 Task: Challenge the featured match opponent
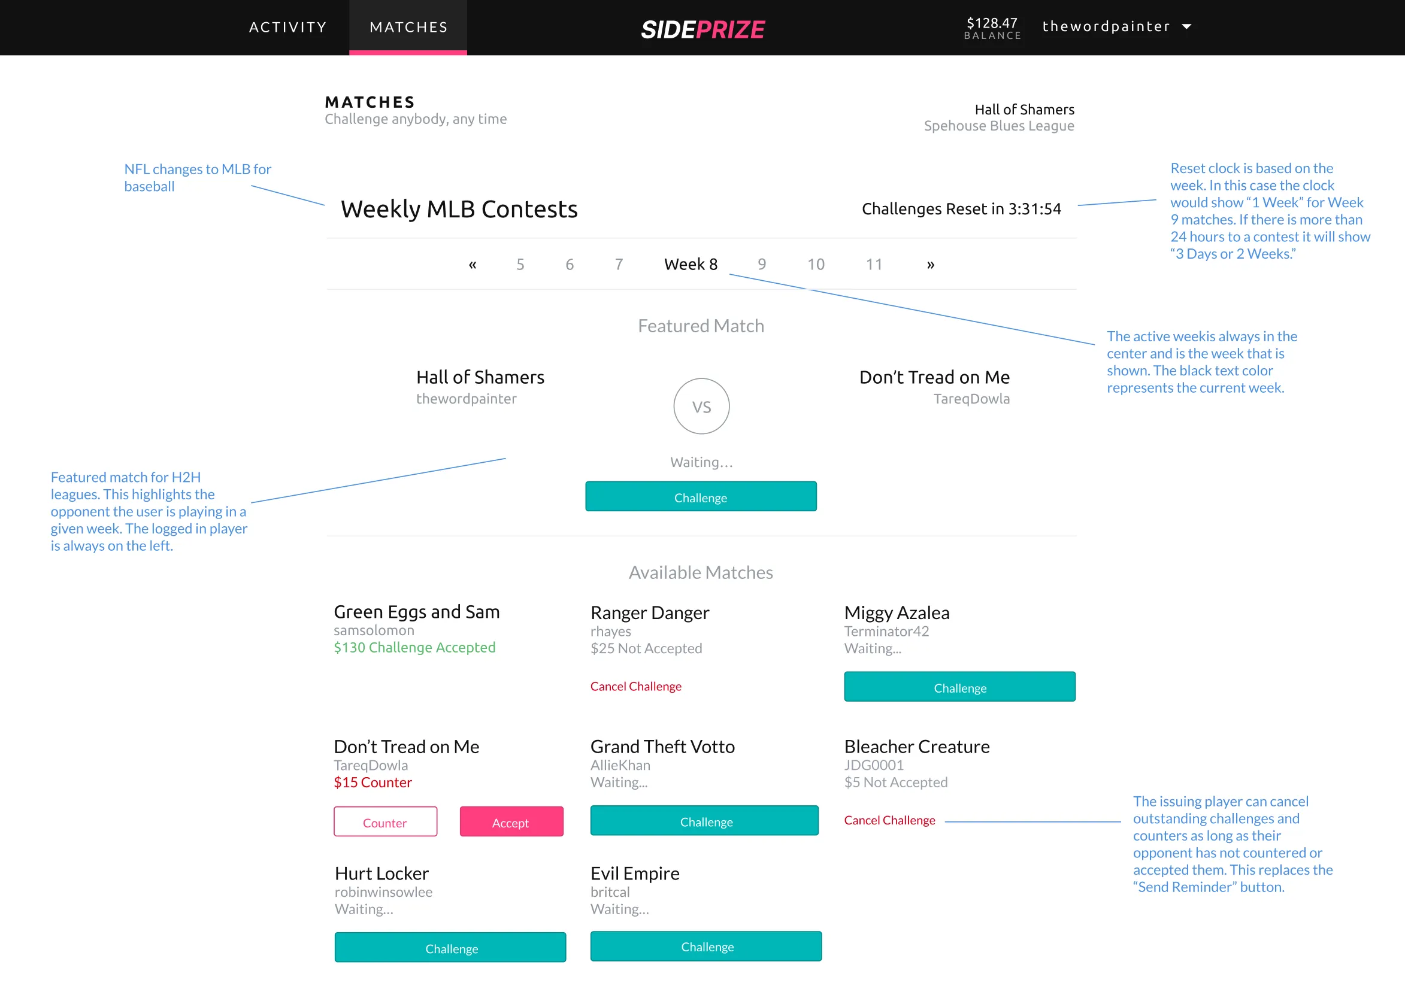click(700, 497)
